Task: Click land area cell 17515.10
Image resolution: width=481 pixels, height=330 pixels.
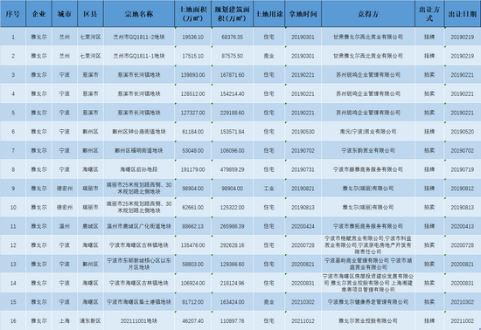Action: coord(192,56)
